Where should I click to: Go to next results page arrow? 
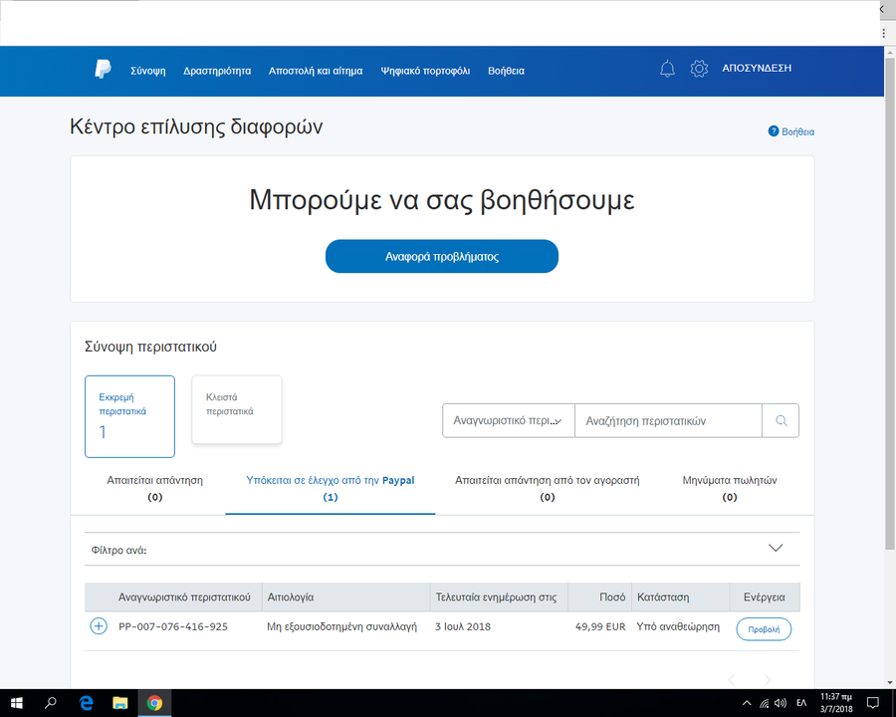pos(767,679)
